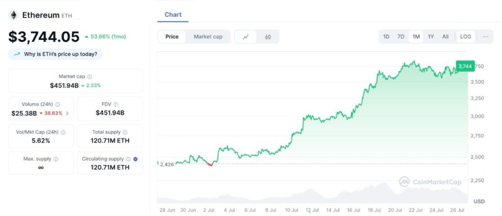Switch to candlestick chart view
Screen dimensions: 502x216
coord(268,37)
